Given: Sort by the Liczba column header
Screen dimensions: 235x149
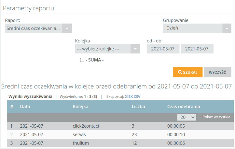Looking at the screenshot, I should (x=138, y=107).
